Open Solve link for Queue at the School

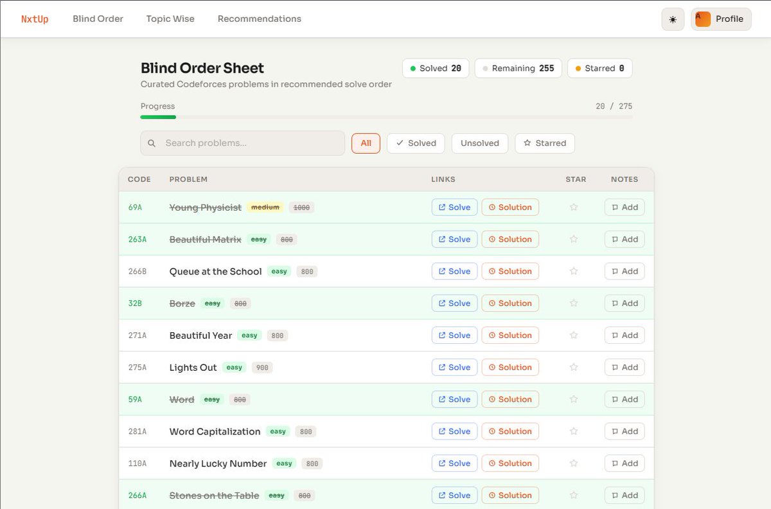[454, 271]
